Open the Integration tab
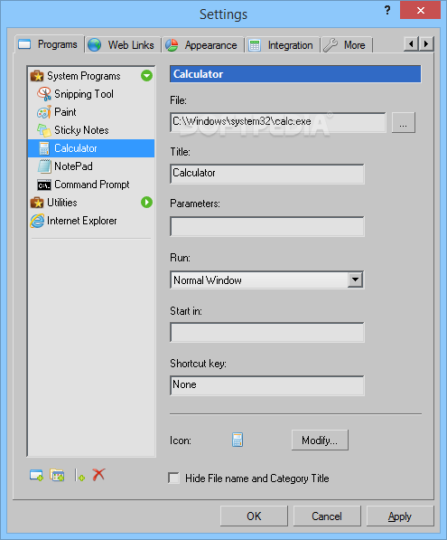Image resolution: width=447 pixels, height=540 pixels. tap(282, 44)
